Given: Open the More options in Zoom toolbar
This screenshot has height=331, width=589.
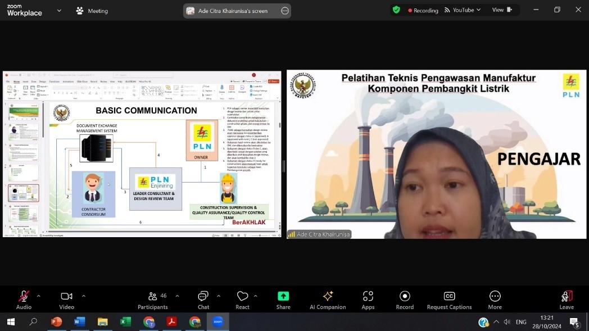Looking at the screenshot, I should coord(495,301).
